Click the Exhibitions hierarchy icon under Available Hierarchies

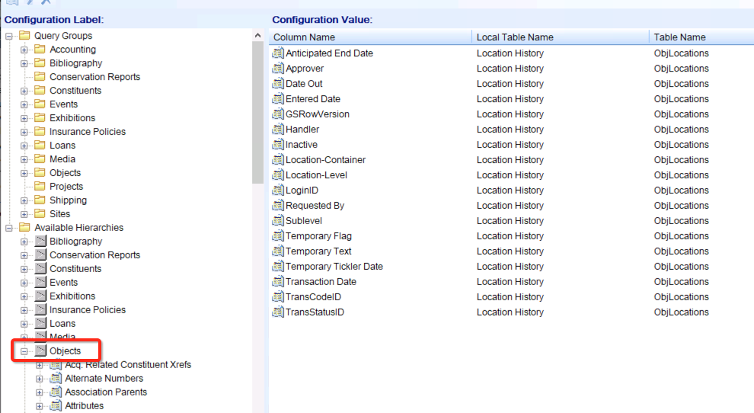[x=40, y=296]
